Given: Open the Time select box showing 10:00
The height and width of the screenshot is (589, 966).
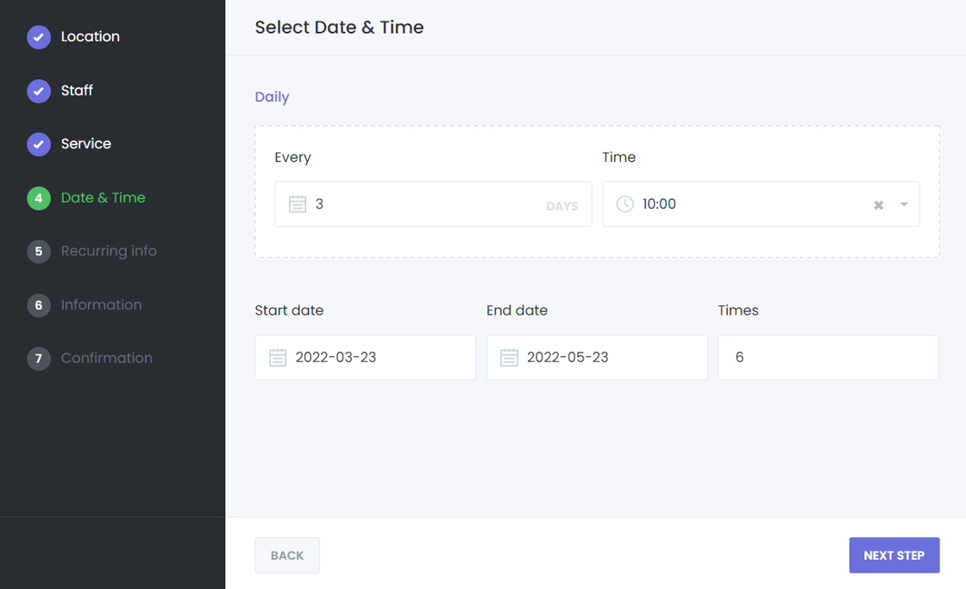Looking at the screenshot, I should pos(742,204).
